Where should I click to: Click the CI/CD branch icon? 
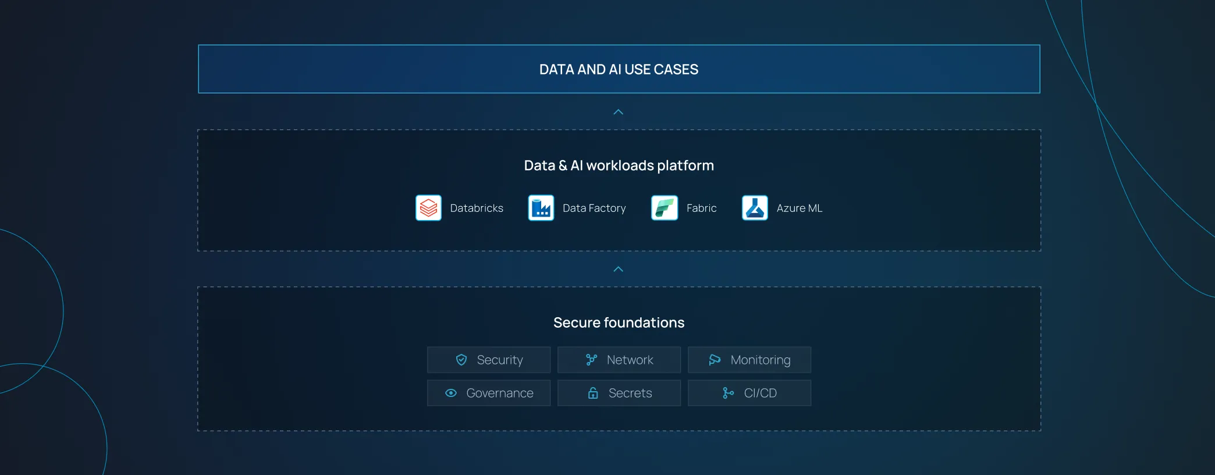point(728,393)
